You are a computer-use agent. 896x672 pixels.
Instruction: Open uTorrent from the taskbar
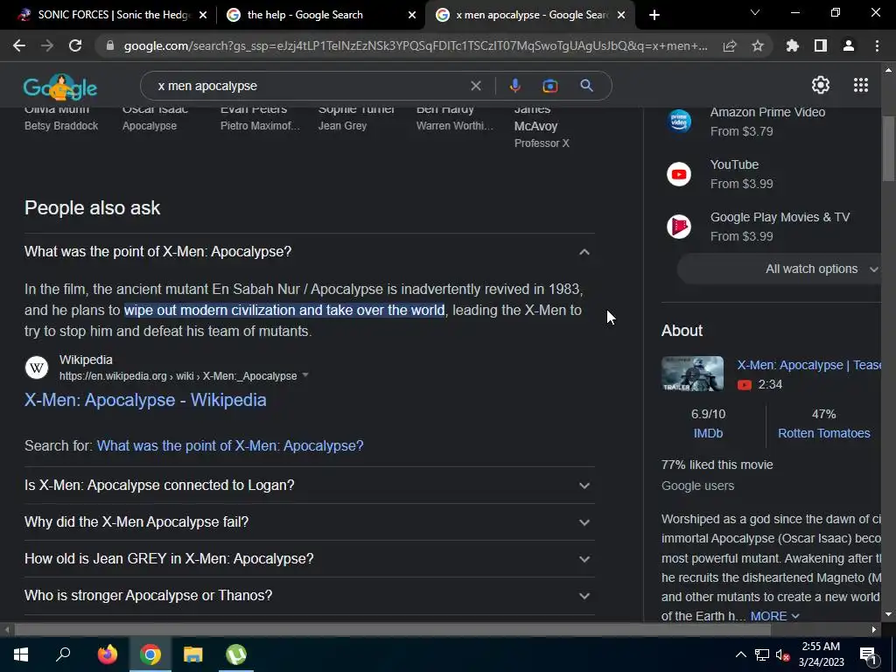point(236,654)
